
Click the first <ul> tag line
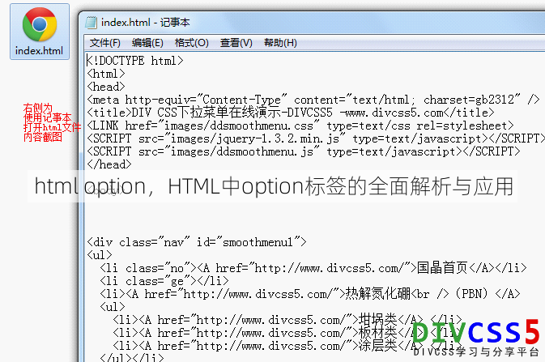pos(100,255)
